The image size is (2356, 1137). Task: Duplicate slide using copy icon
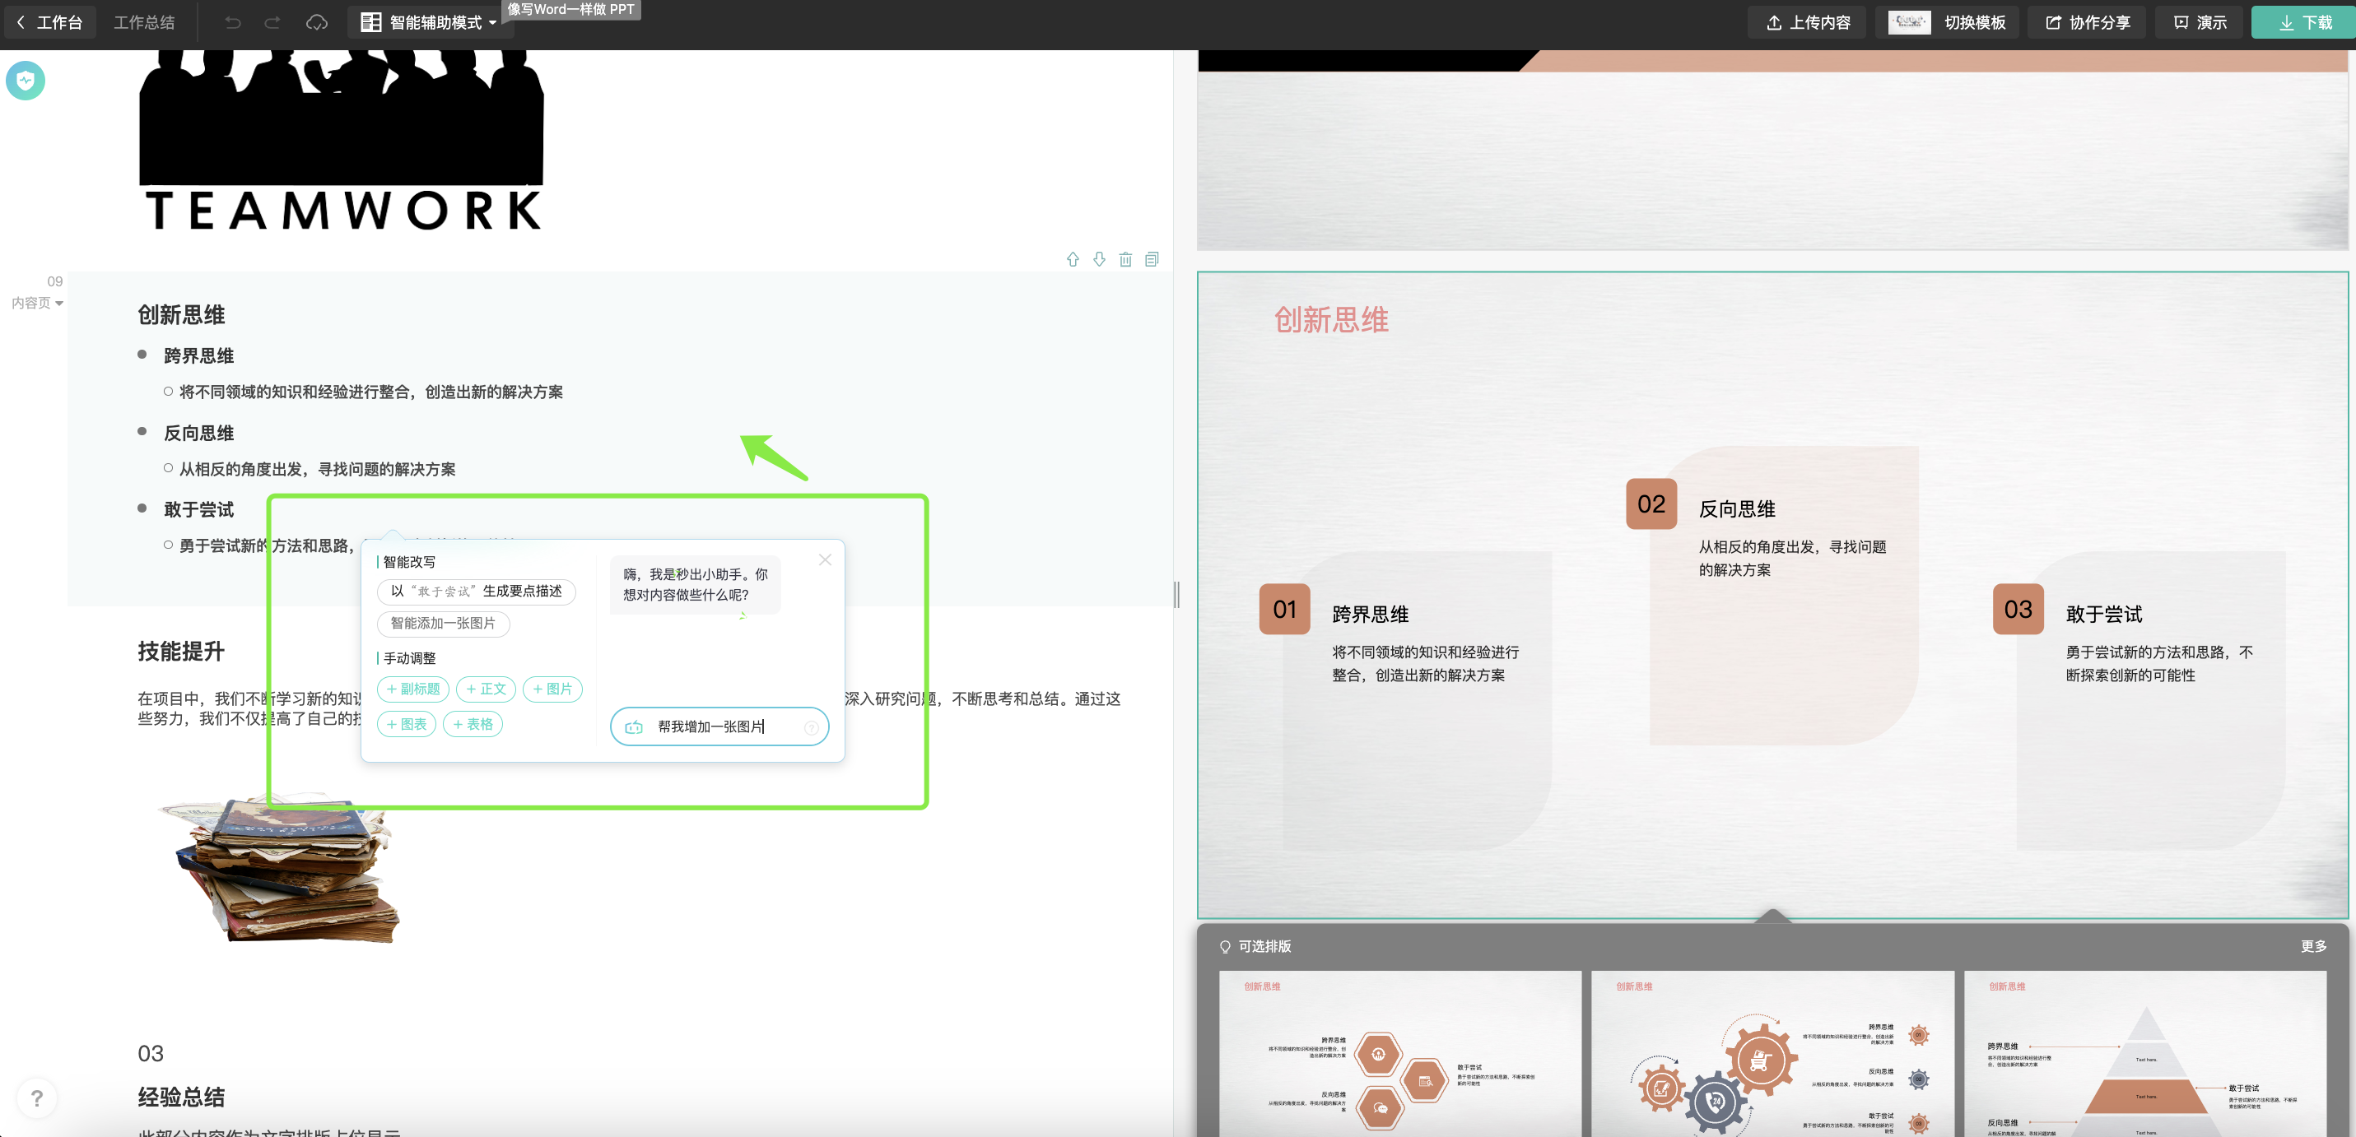[x=1152, y=260]
